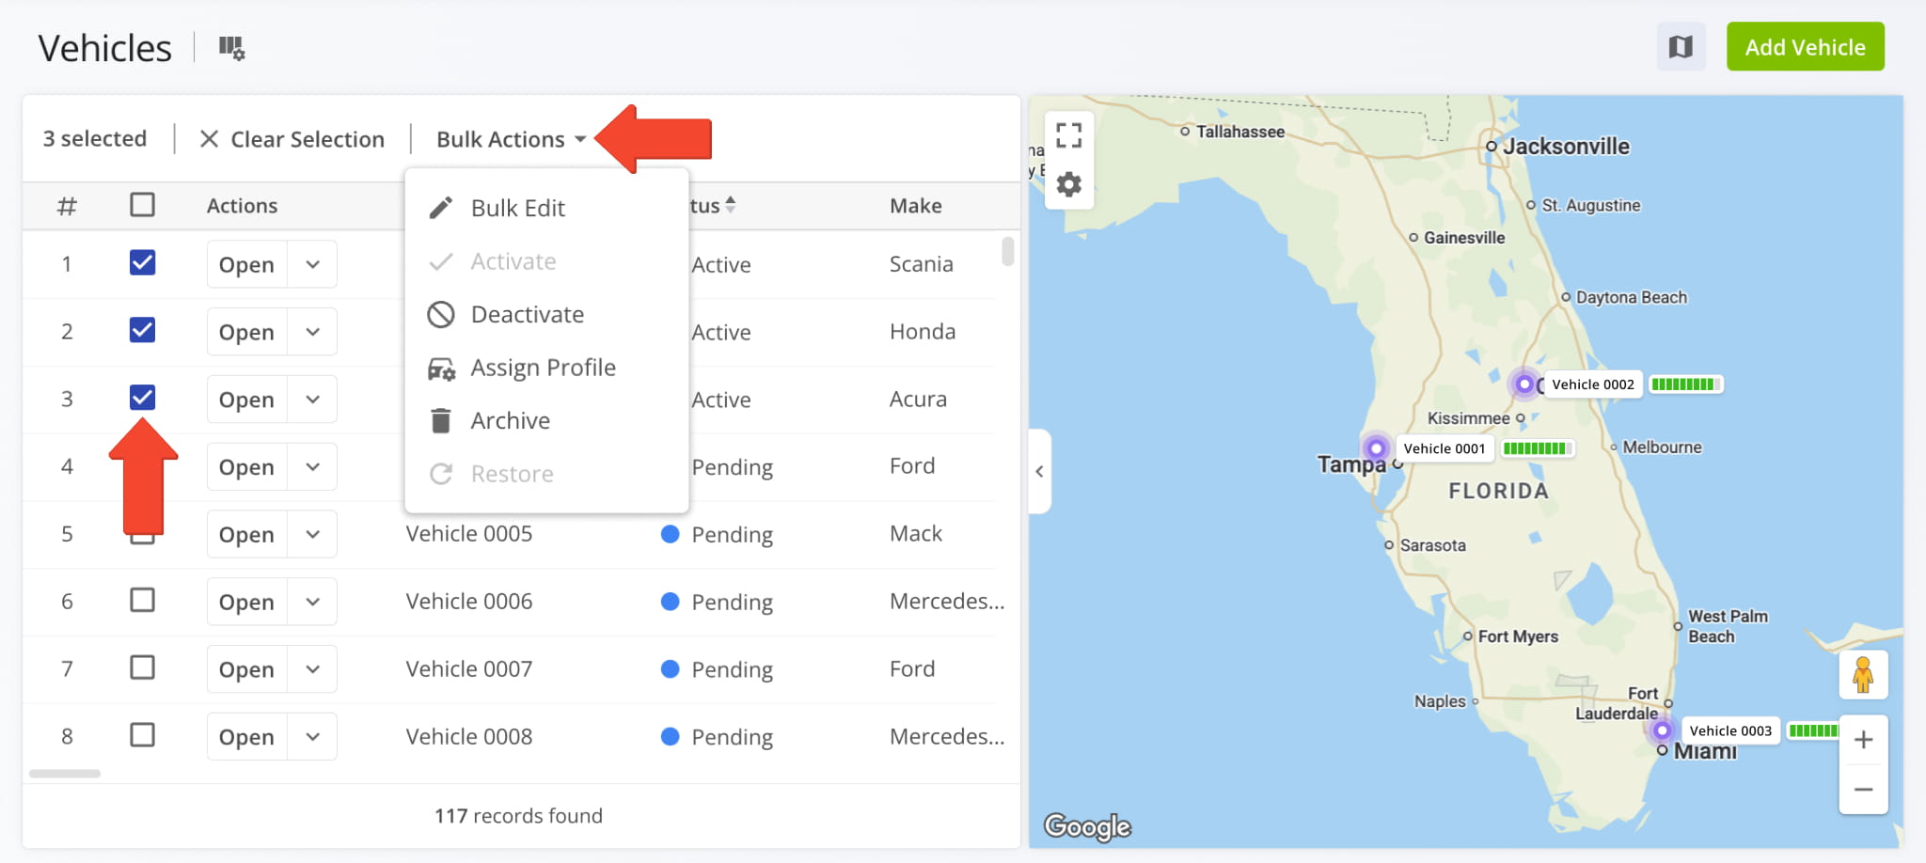Click the Vehicle 0003 battery level bar
Viewport: 1926px width, 863px height.
[1813, 730]
